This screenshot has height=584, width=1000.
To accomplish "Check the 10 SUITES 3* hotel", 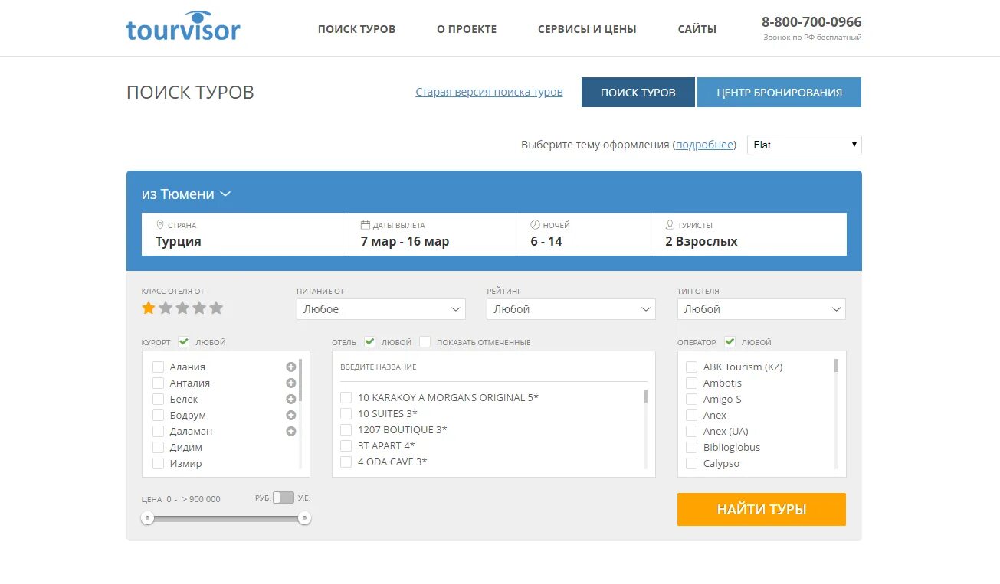I will point(346,414).
